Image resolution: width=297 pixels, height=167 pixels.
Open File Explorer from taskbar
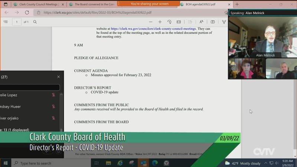coord(108,163)
